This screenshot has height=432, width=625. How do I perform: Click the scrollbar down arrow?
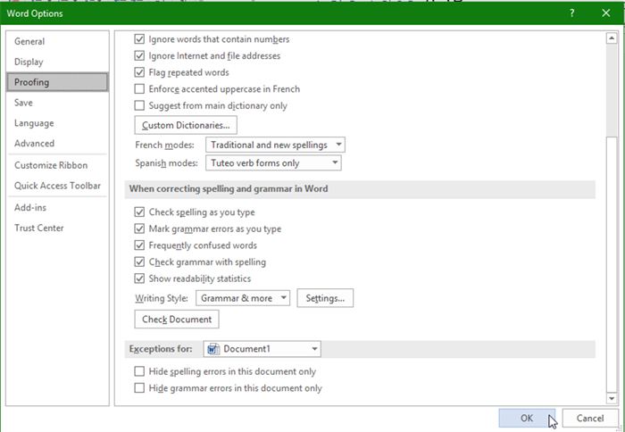coord(611,399)
